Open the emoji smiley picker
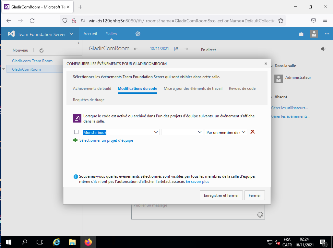This screenshot has width=333, height=248. click(260, 215)
